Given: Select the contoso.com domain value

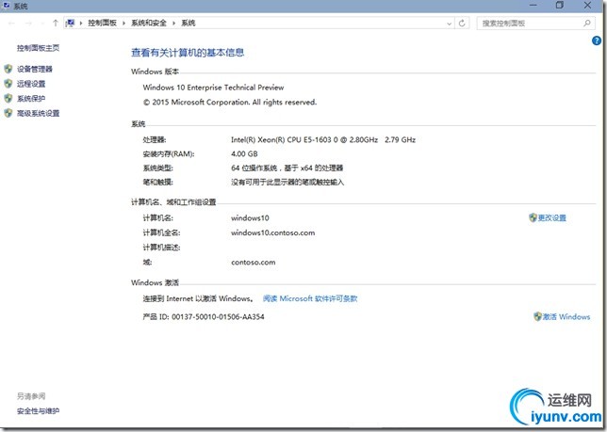Looking at the screenshot, I should (254, 263).
